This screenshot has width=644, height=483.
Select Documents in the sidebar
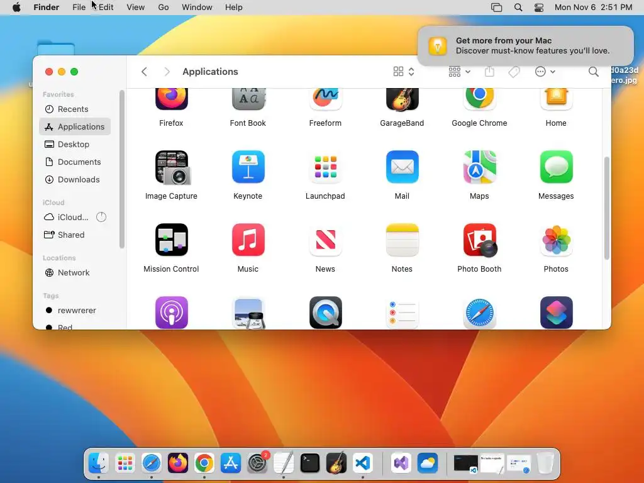pos(75,162)
